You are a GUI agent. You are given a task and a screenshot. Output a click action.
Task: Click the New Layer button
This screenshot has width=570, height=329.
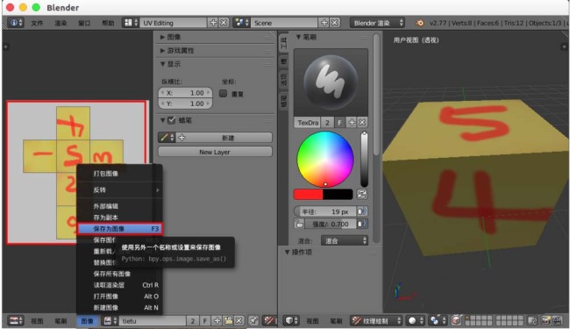(215, 152)
